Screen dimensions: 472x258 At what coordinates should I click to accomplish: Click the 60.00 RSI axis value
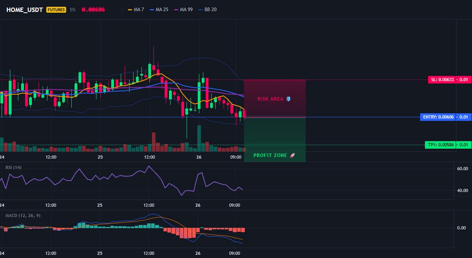tap(462, 169)
